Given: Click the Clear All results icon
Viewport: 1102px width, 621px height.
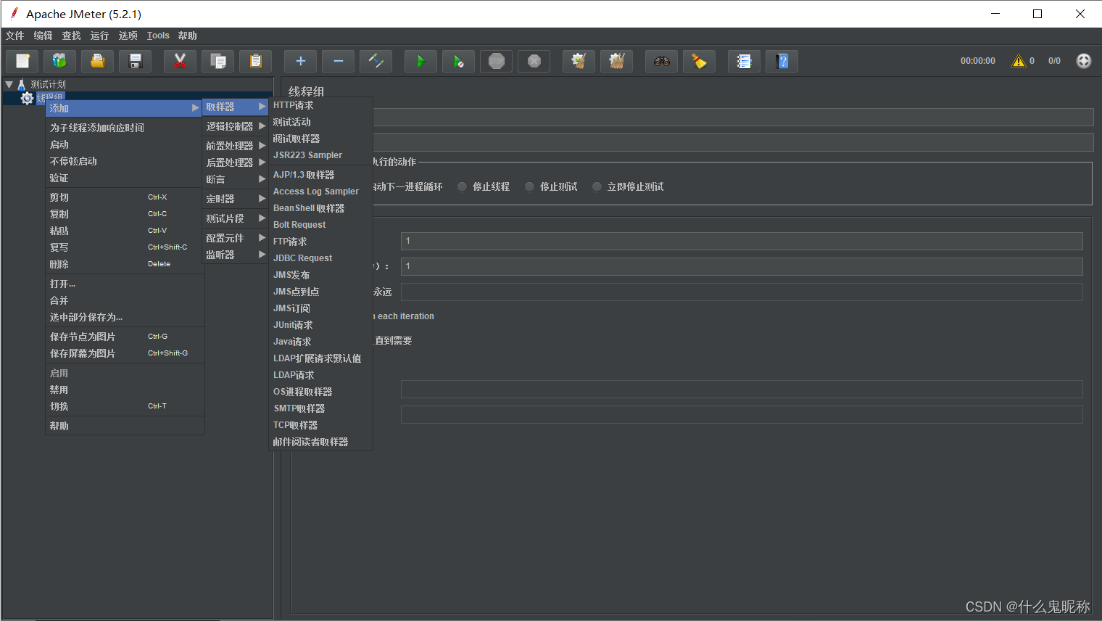Looking at the screenshot, I should 617,61.
